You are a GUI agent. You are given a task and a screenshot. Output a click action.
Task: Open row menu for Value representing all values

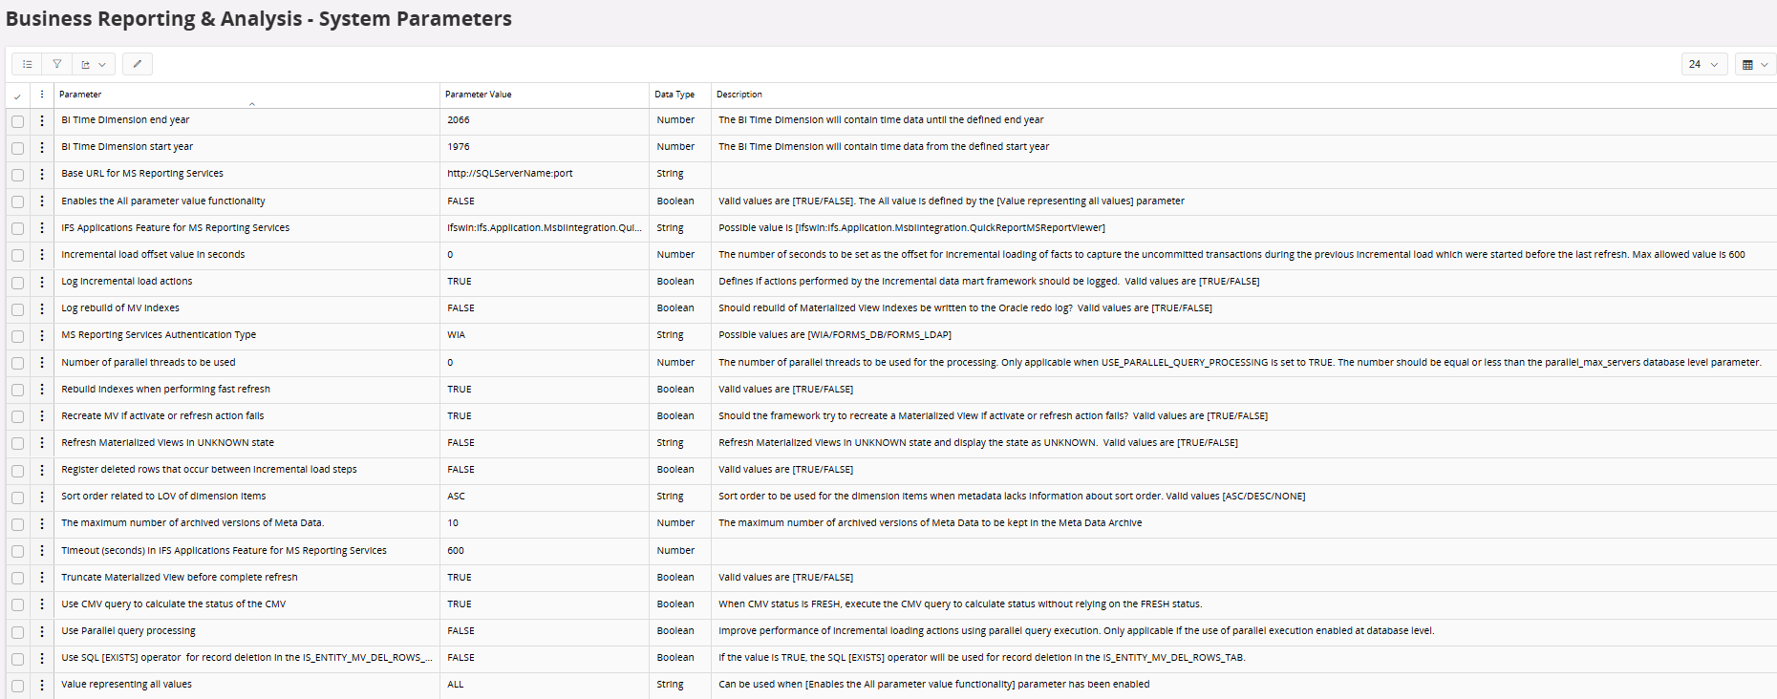point(42,685)
